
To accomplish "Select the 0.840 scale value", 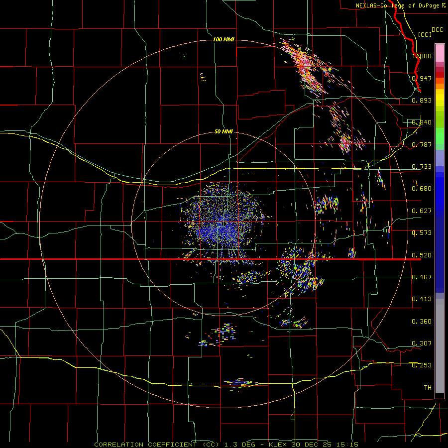I will (x=422, y=122).
